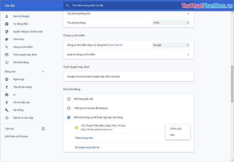
Task: Click the Tự động điền clipboard icon
Action: [7, 24]
